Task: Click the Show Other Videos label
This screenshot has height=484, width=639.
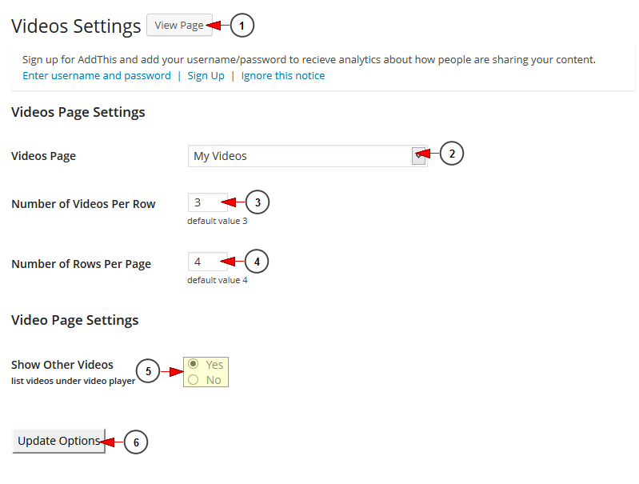Action: point(62,365)
